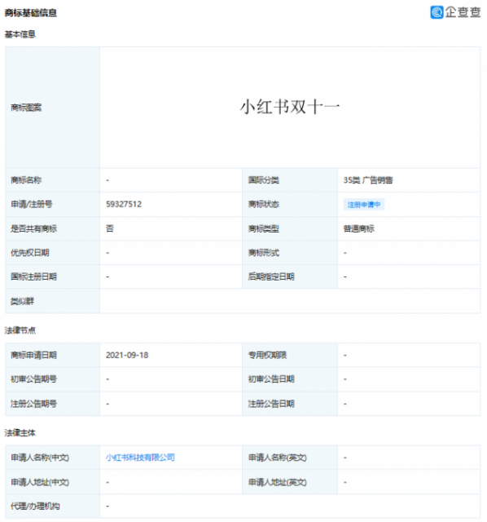Click the 注册申请中 status badge

[x=364, y=205]
